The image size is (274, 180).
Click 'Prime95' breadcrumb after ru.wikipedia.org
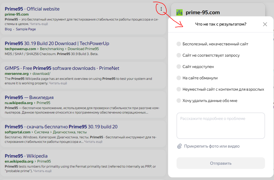click(43, 103)
